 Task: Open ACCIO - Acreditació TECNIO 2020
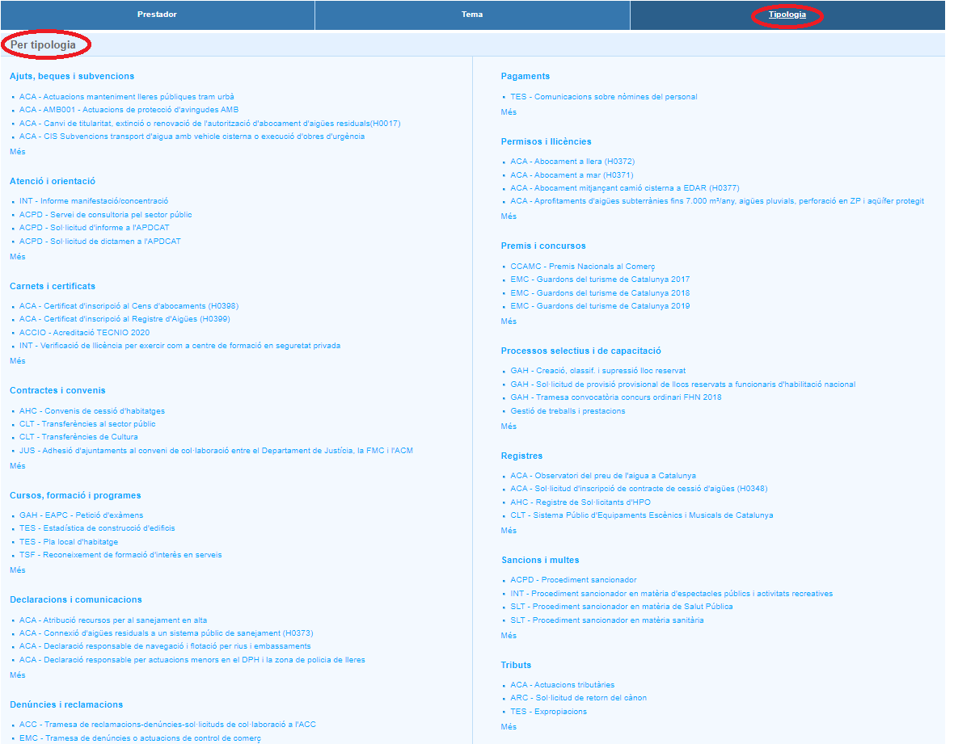tap(84, 333)
